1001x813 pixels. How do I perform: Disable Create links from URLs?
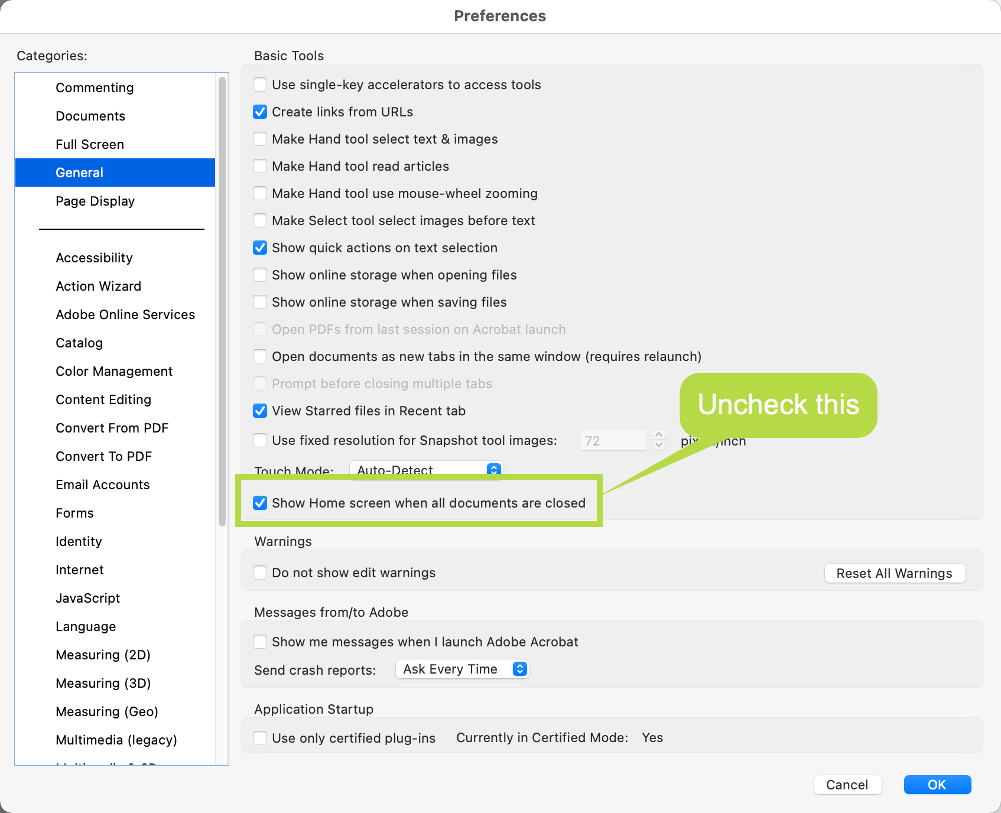pos(260,112)
